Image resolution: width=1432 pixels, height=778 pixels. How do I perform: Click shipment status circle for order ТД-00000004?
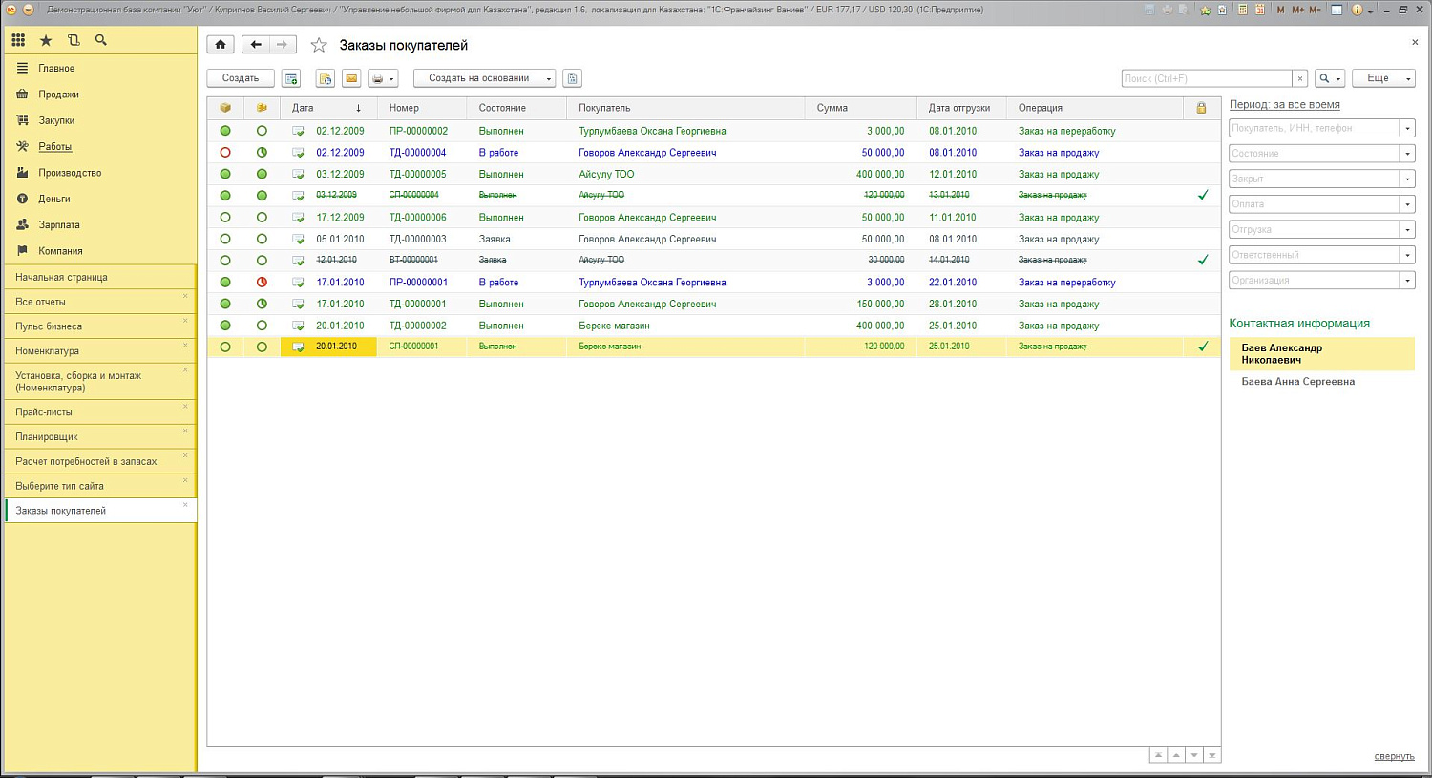pos(225,153)
